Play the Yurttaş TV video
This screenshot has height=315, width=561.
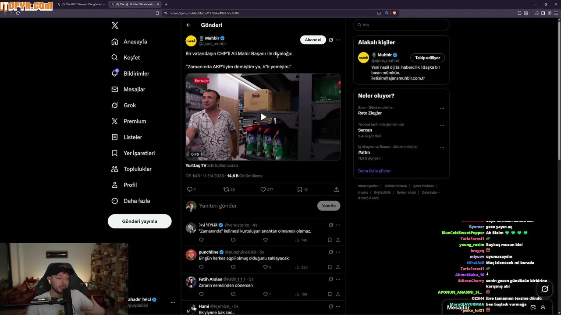tap(263, 117)
